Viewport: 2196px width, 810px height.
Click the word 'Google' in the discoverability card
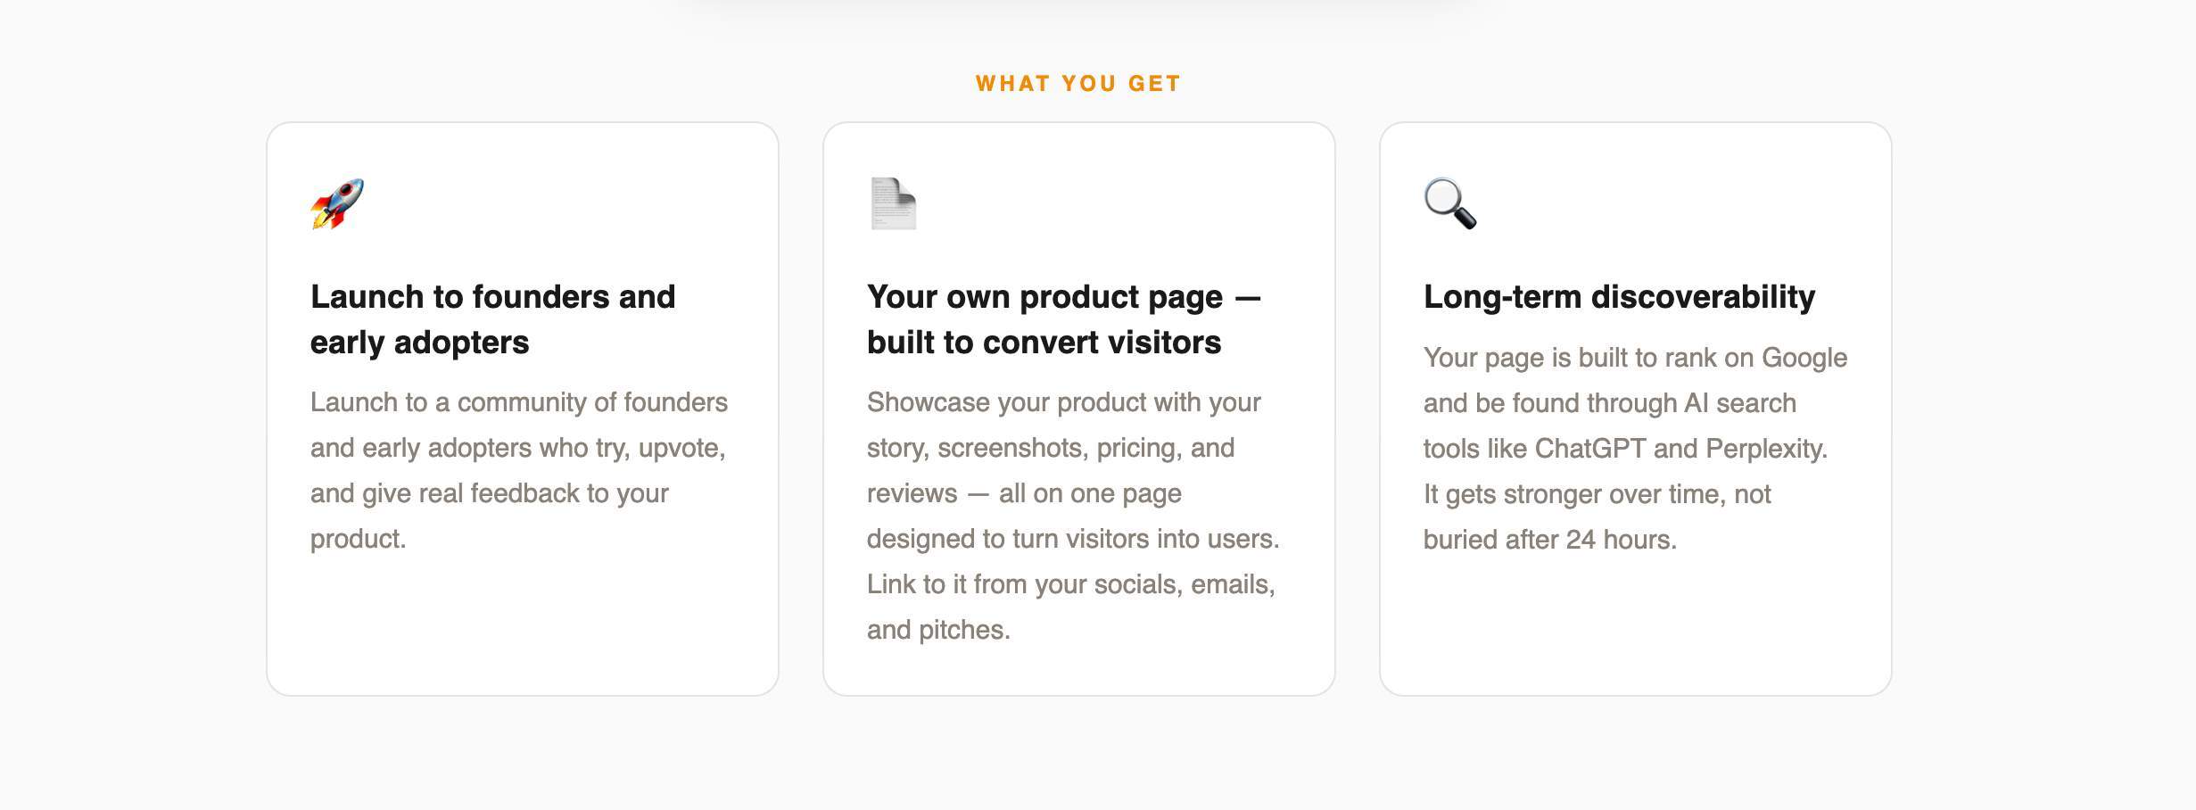tap(1804, 358)
